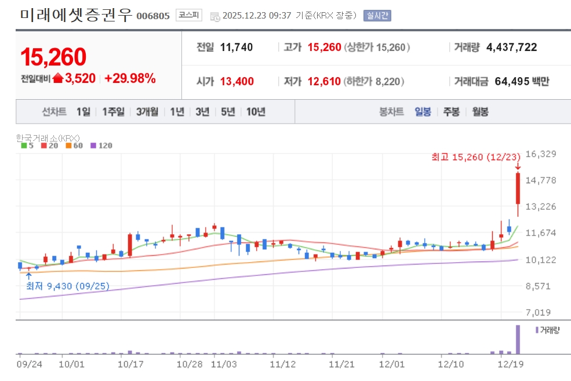Show the 10년 line chart
571x381 pixels.
pos(256,111)
